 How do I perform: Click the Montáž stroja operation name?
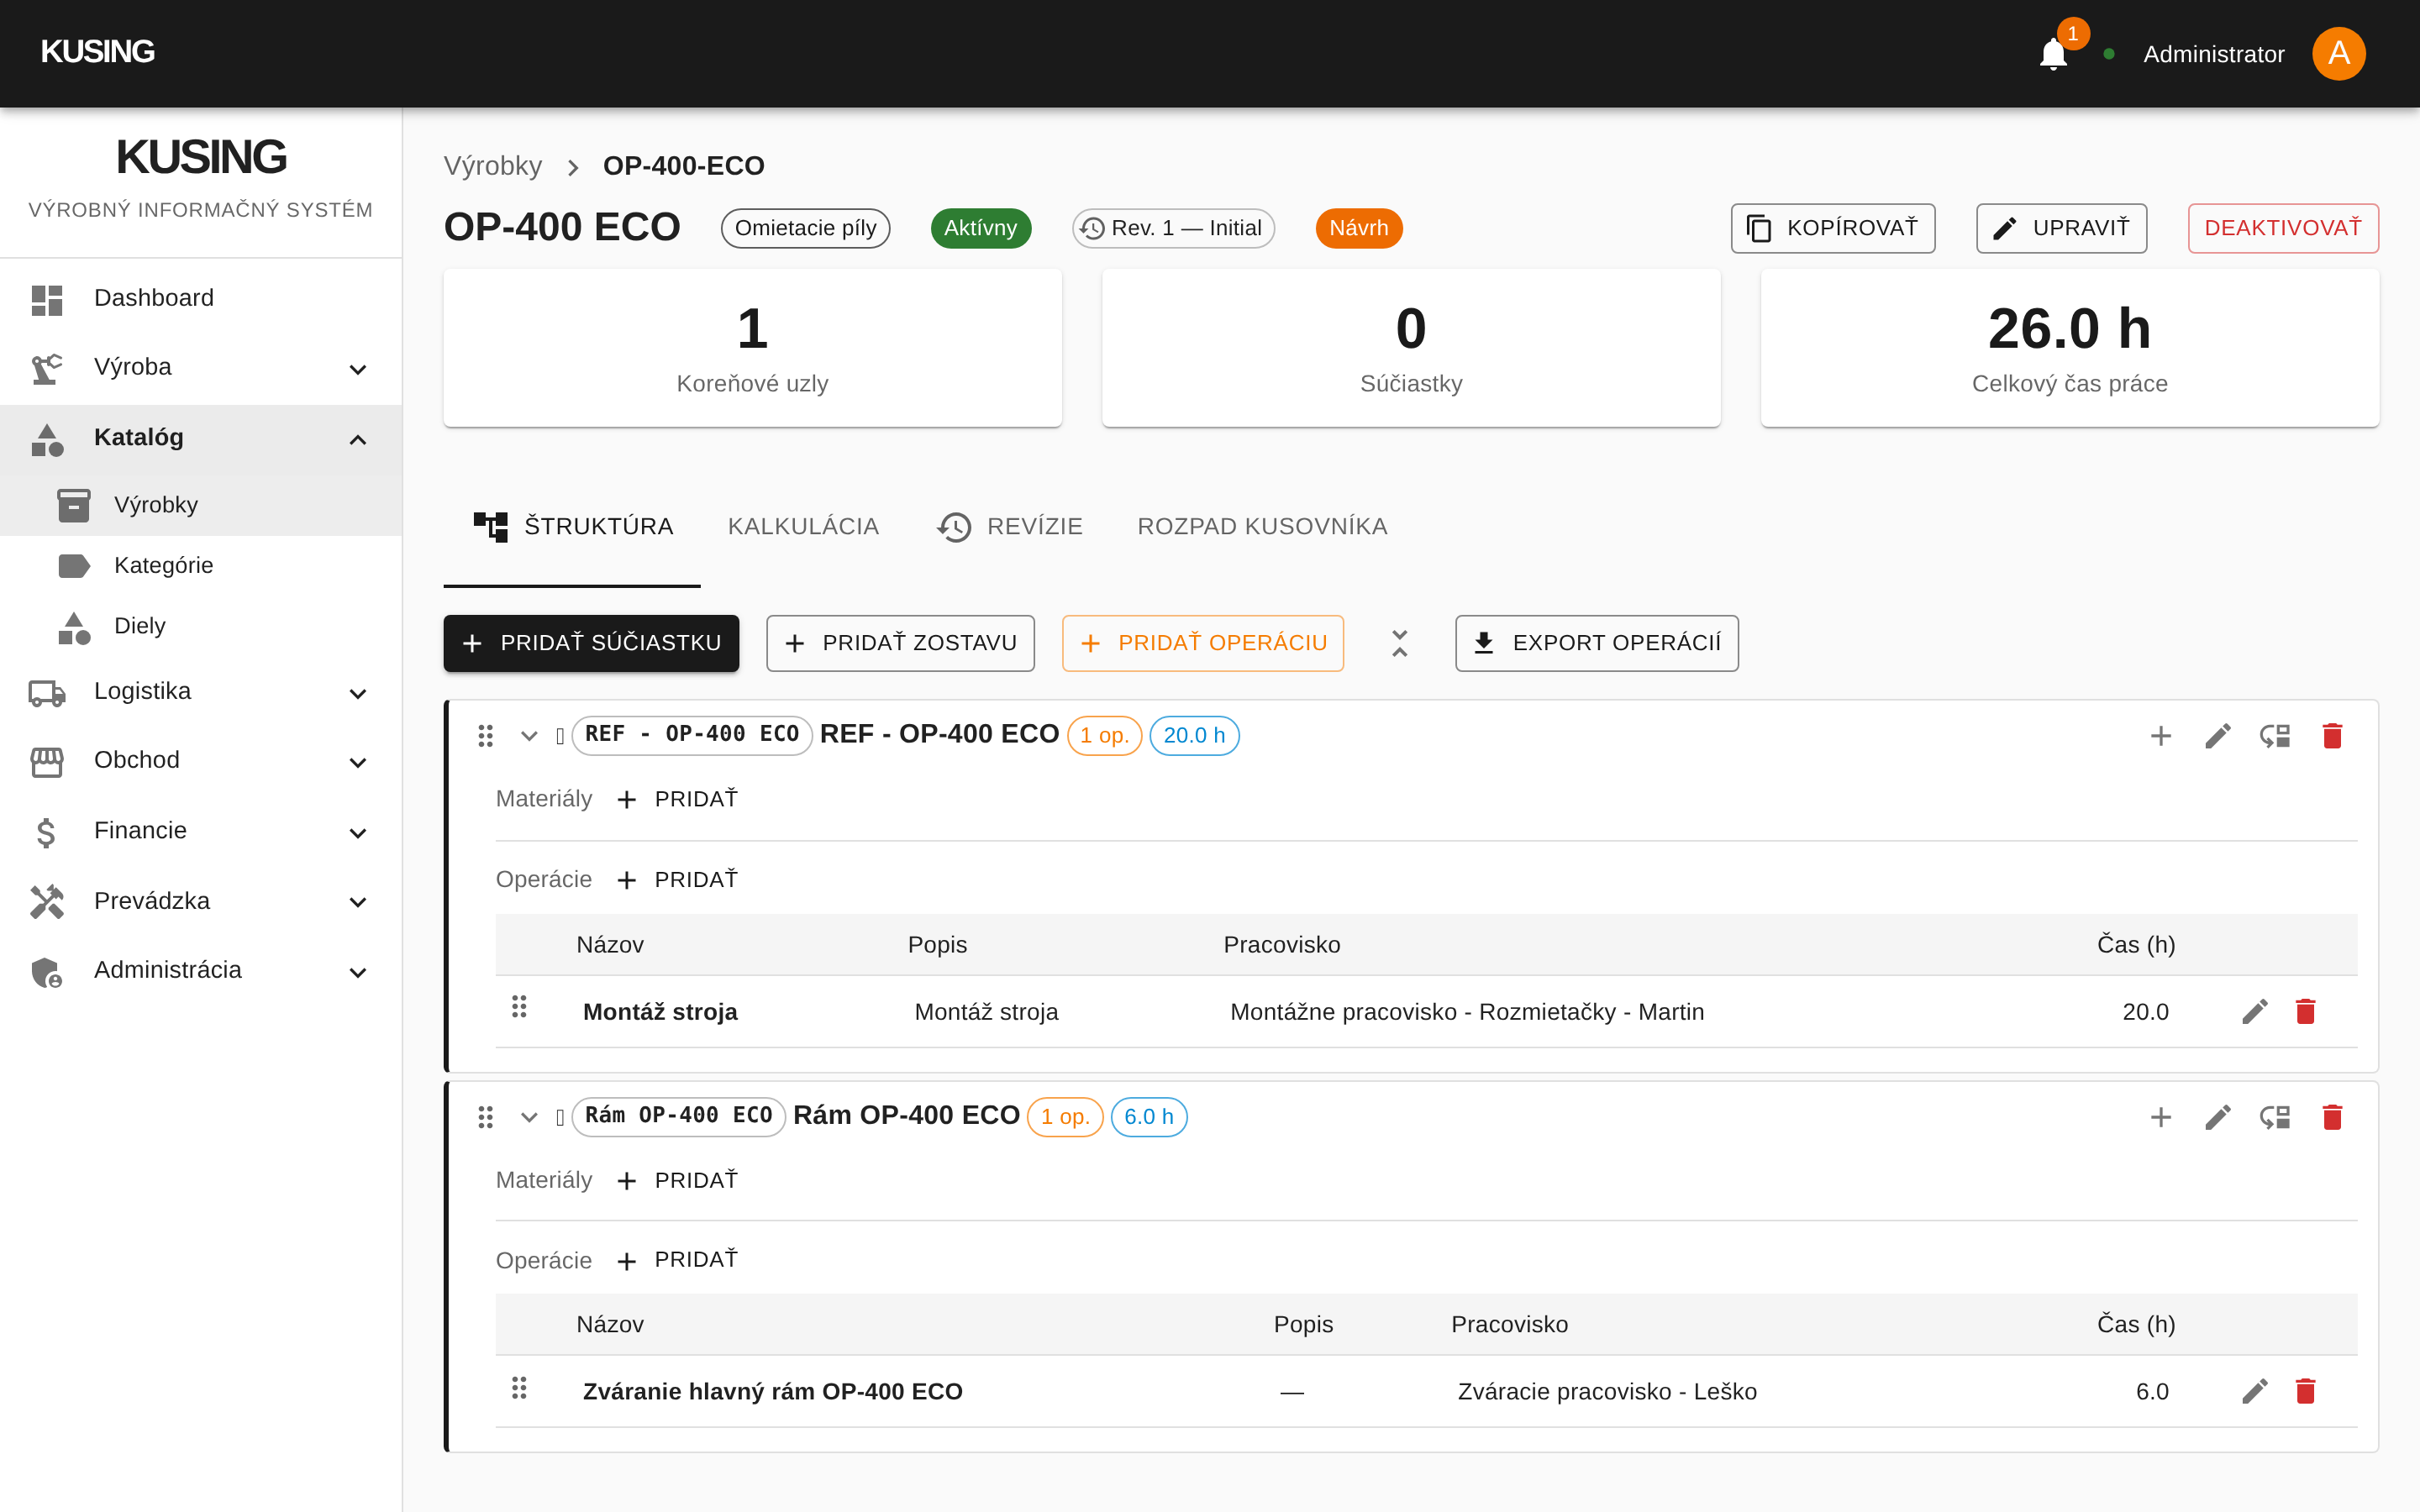[x=660, y=1012]
